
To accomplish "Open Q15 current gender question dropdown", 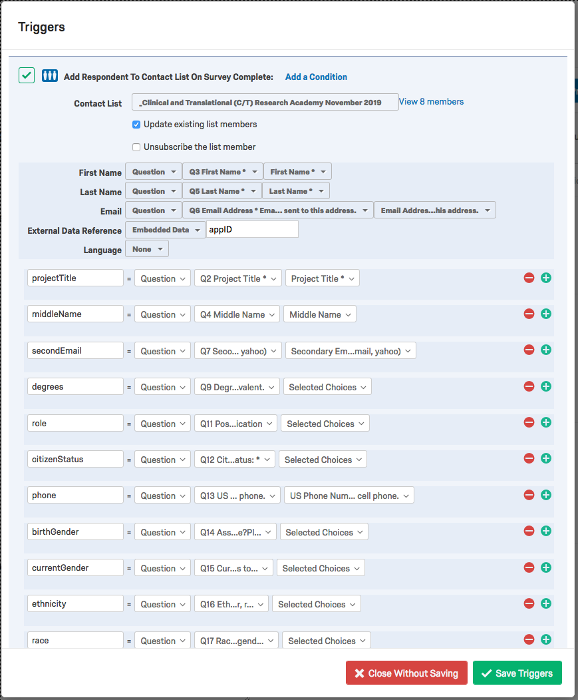I will (233, 568).
